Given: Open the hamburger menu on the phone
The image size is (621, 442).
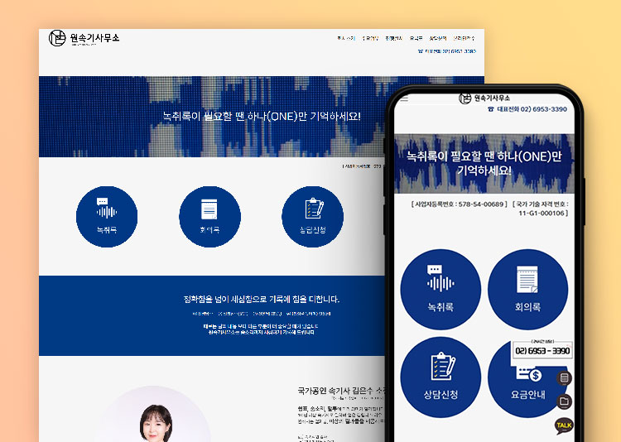Looking at the screenshot, I should coord(404,98).
